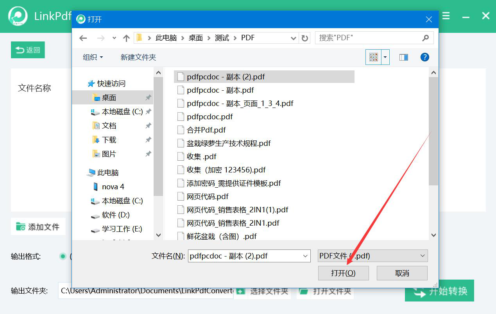Click 此电脑 breadcrumb segment
Image resolution: width=496 pixels, height=314 pixels.
pos(166,38)
